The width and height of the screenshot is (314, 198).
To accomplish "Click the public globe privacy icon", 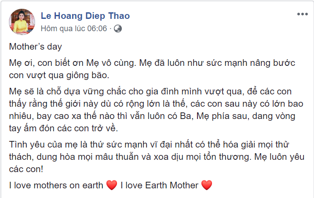I will point(118,29).
